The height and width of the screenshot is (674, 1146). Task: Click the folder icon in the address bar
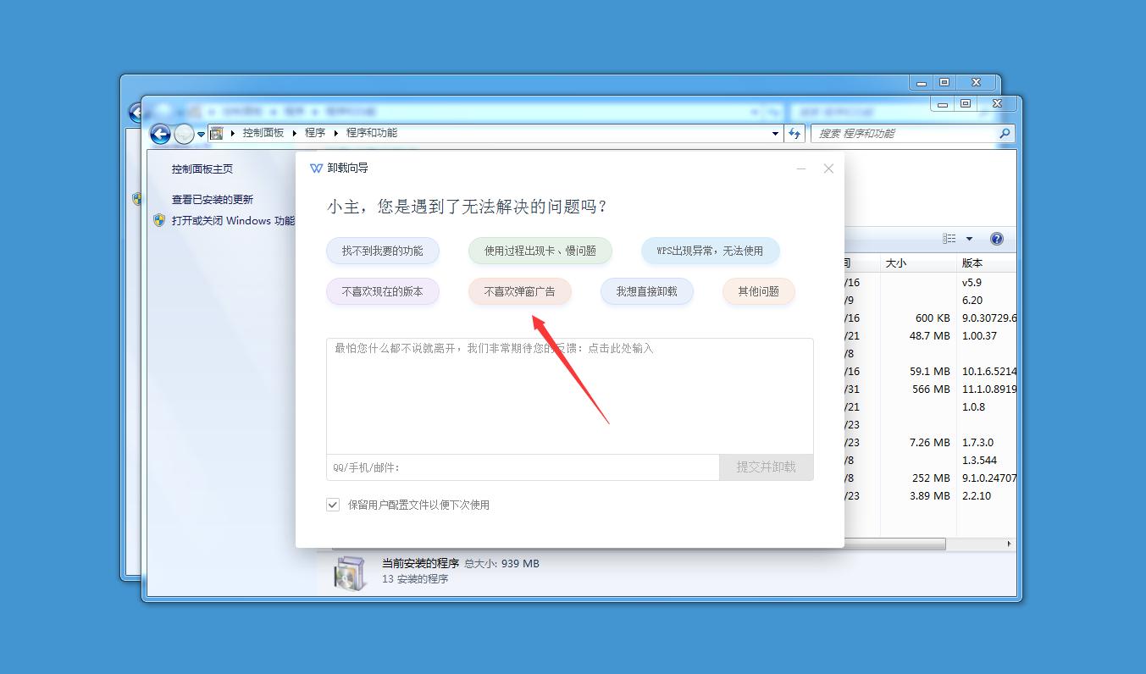coord(215,133)
